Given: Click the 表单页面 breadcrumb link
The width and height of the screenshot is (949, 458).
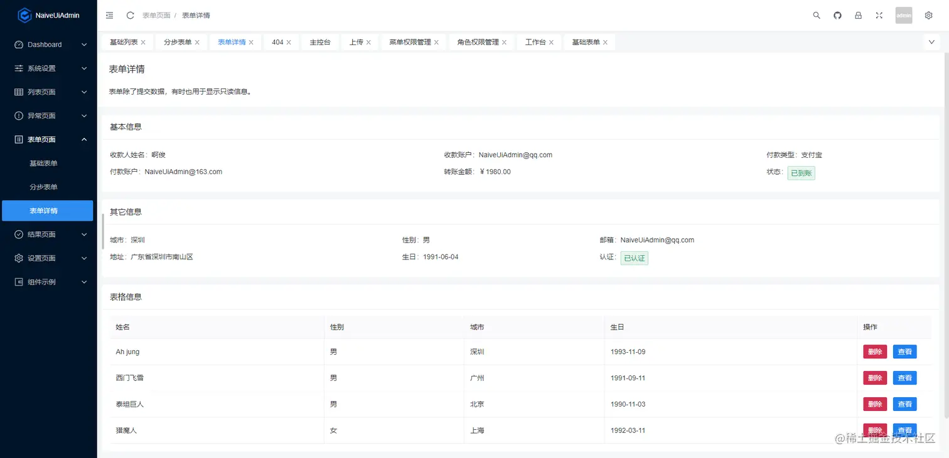Looking at the screenshot, I should 156,15.
